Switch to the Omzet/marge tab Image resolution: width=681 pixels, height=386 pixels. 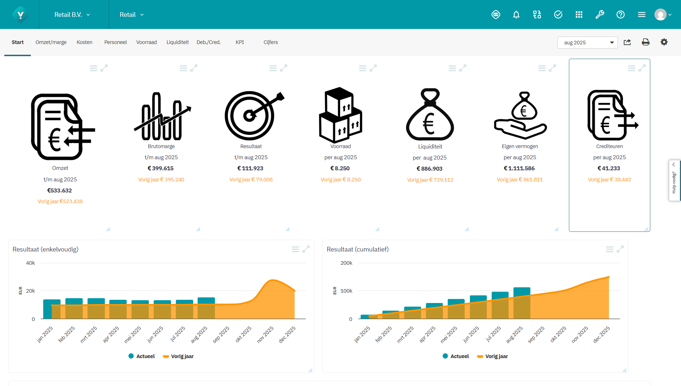click(51, 42)
